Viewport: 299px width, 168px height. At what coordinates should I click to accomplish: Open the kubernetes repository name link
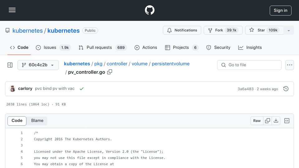pos(64,30)
